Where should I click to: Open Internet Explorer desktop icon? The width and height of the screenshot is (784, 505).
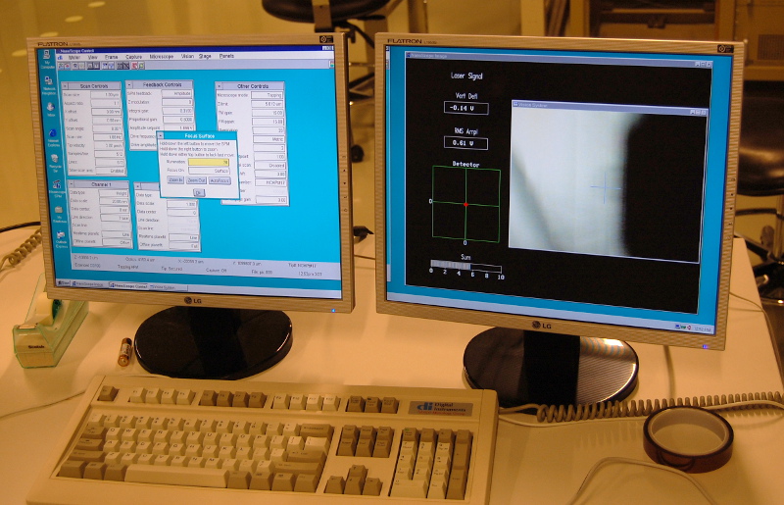pyautogui.click(x=52, y=134)
